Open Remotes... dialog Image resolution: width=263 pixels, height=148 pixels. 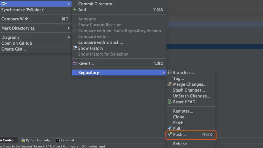click(183, 111)
